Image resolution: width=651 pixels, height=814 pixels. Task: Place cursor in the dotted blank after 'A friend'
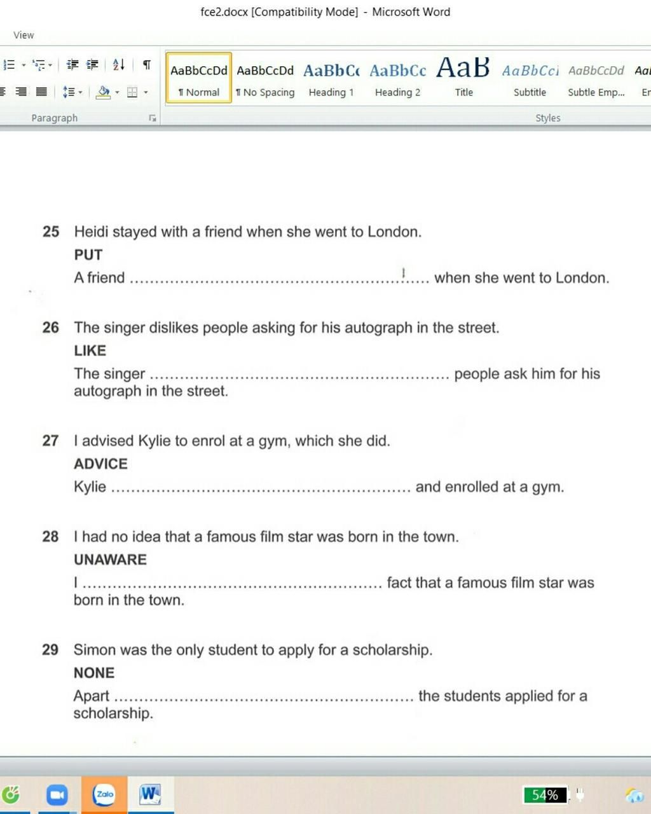click(279, 279)
